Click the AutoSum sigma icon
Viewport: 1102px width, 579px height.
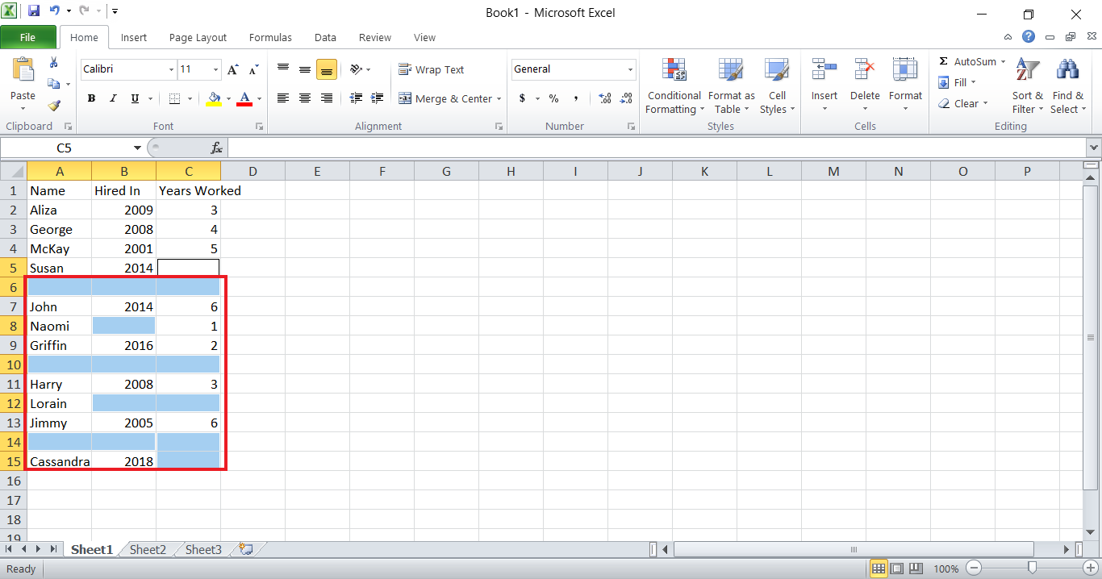point(943,62)
